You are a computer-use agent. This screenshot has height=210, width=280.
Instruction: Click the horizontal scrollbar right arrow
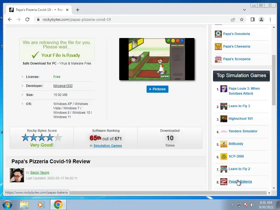269,193
